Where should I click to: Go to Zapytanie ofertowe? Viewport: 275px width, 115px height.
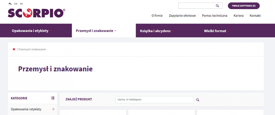pos(183,16)
